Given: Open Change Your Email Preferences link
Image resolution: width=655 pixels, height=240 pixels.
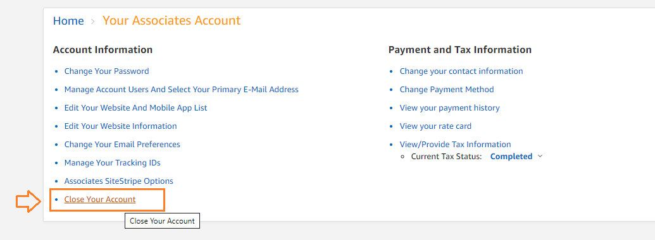Looking at the screenshot, I should click(122, 145).
